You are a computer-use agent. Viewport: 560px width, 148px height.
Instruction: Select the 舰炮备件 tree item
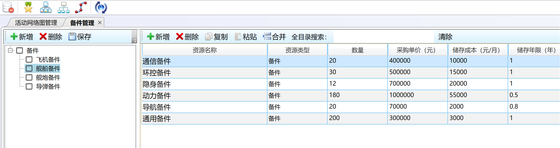coord(48,77)
